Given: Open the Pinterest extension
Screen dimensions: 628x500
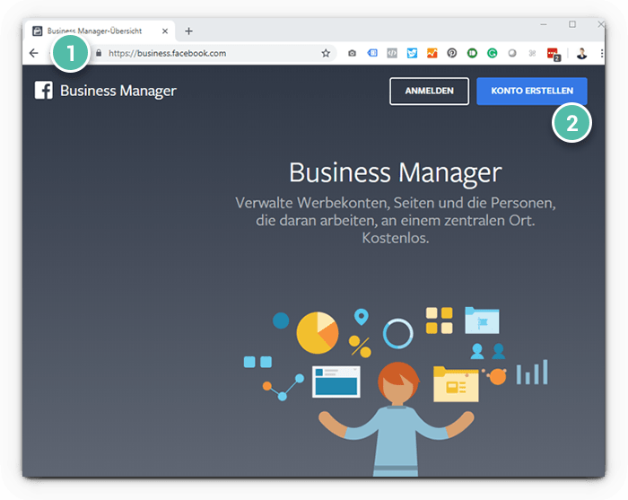Looking at the screenshot, I should pos(451,54).
